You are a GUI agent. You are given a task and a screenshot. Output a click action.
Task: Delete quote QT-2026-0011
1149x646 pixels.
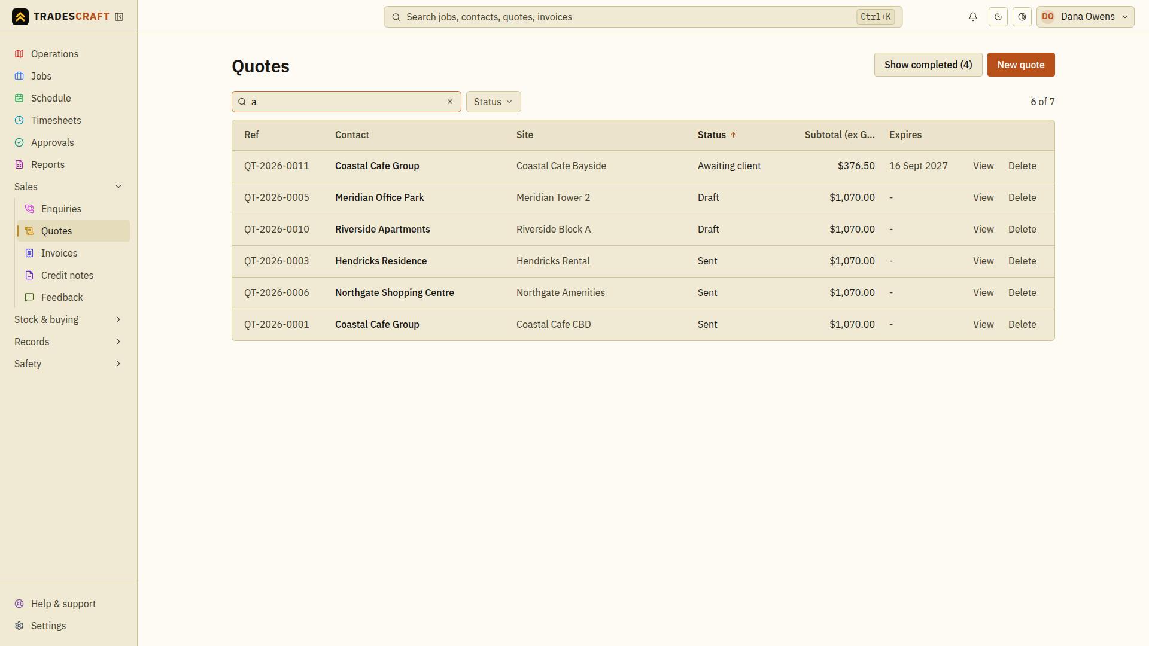(1022, 166)
